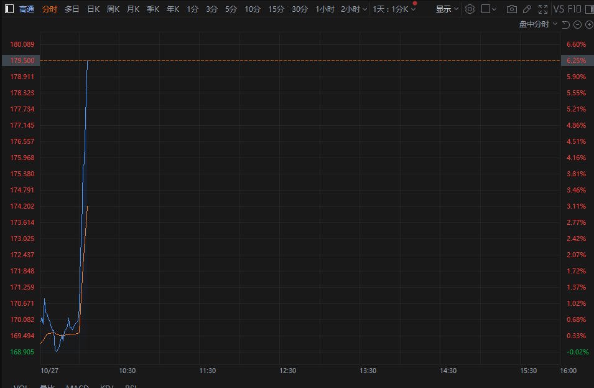This screenshot has height=388, width=594.
Task: Reset chart zoom with undo arrow
Action: (565, 25)
